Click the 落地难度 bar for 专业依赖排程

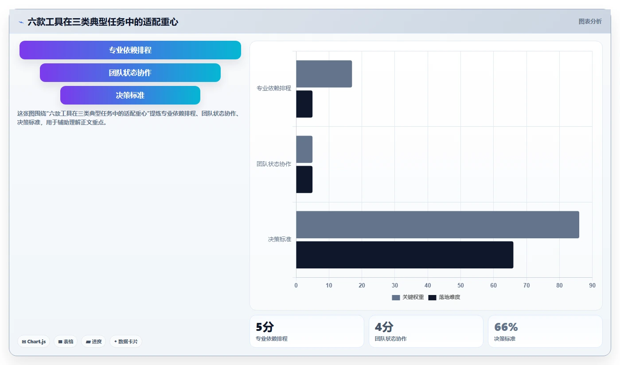pyautogui.click(x=304, y=104)
